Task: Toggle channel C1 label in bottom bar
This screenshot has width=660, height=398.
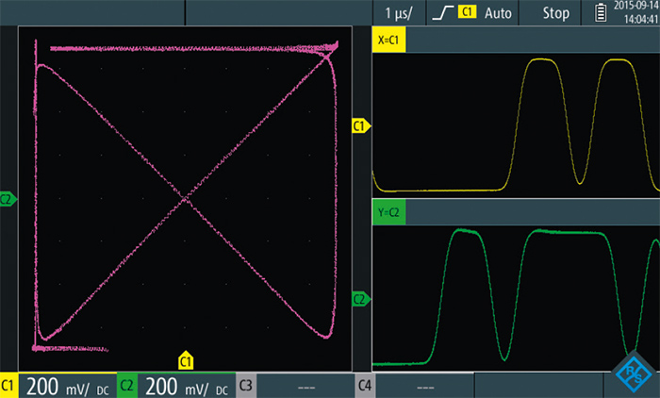Action: coord(10,386)
